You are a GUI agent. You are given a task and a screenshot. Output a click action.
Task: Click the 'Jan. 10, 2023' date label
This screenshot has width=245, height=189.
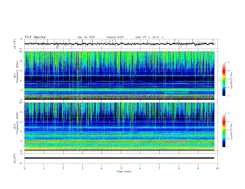tap(86, 37)
